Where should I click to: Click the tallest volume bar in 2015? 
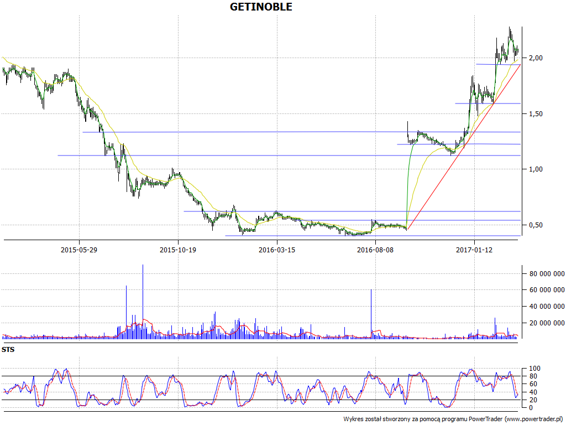143,302
